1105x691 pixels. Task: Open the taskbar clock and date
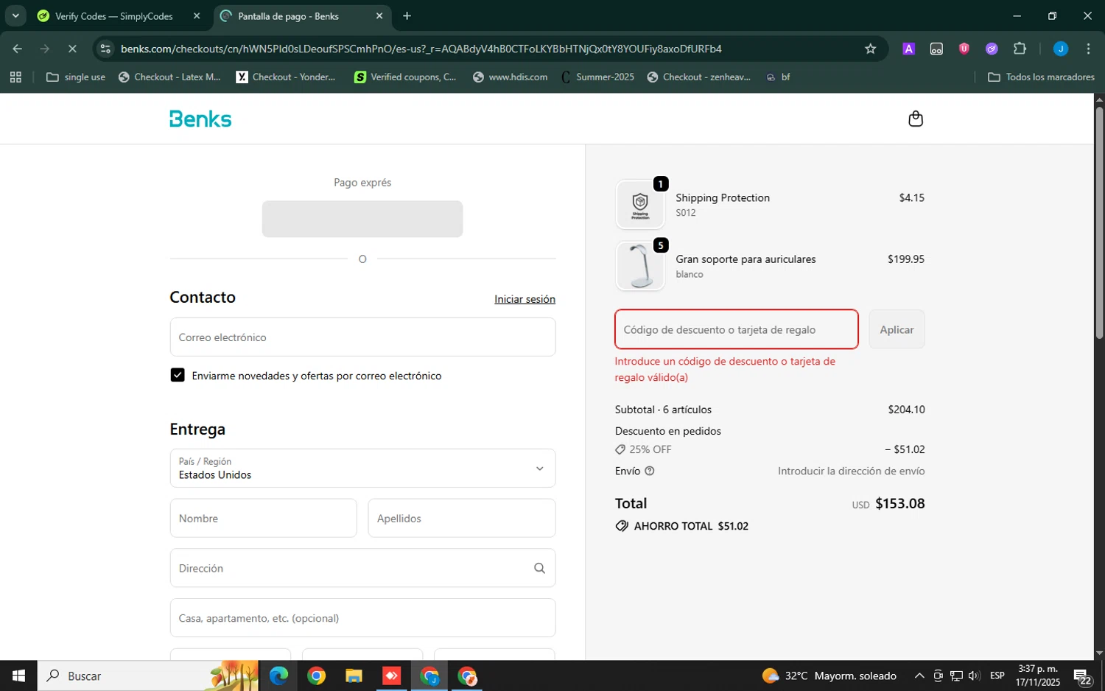click(1037, 676)
